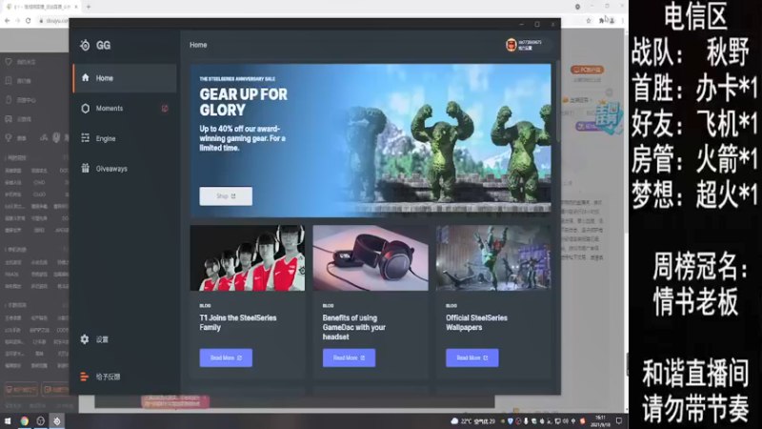
Task: Open Giveaways in the GG sidebar
Action: click(125, 169)
